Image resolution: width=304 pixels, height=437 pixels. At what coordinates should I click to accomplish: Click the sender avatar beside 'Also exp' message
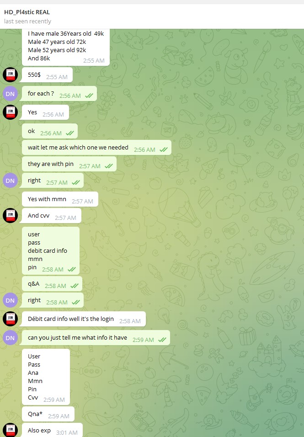pyautogui.click(x=11, y=430)
